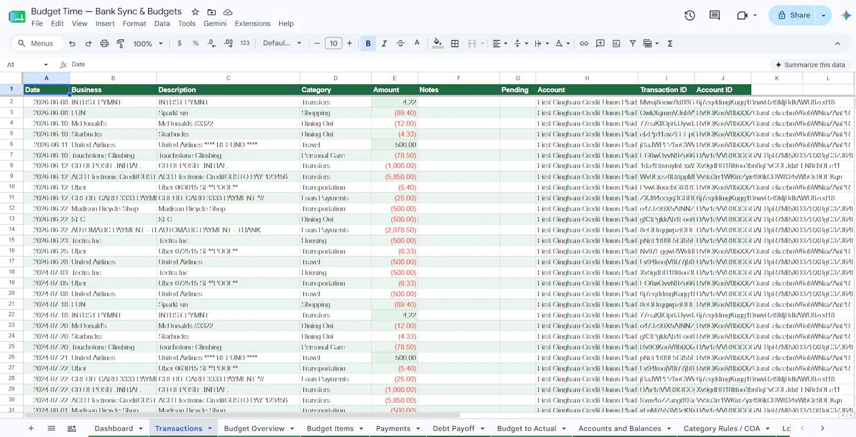Screen dimensions: 856x437
Task: Open the Borders tool
Action: [x=455, y=43]
